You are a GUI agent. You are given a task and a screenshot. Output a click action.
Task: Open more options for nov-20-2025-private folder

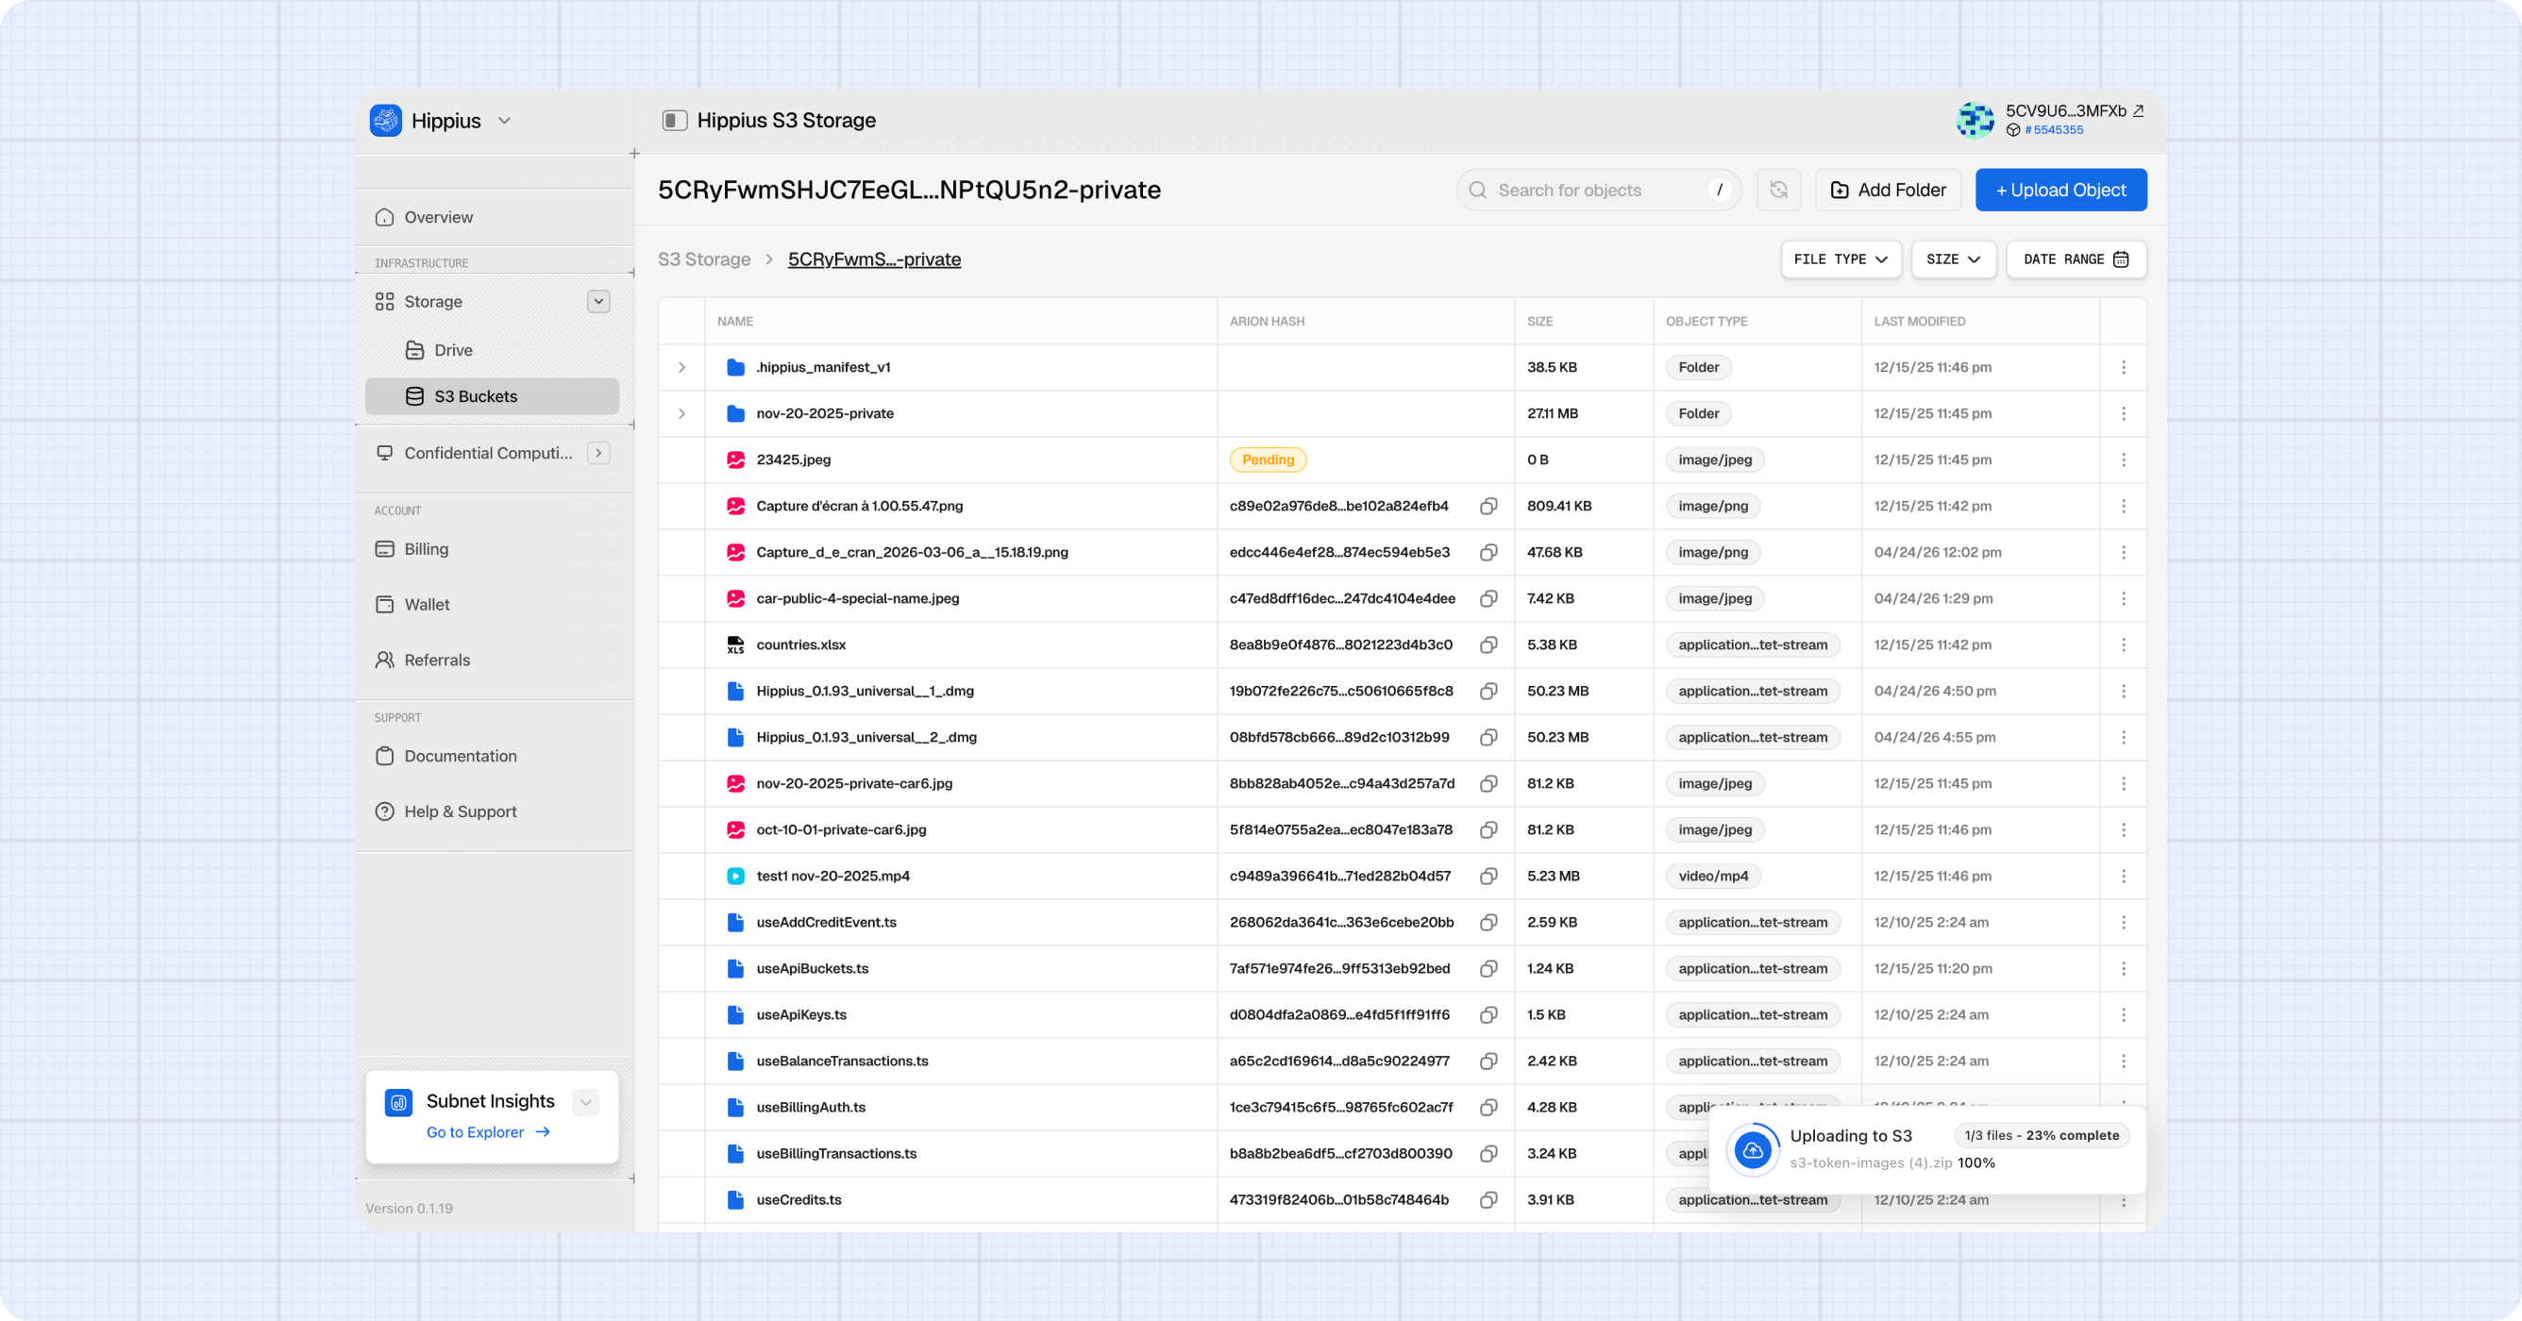[2123, 414]
